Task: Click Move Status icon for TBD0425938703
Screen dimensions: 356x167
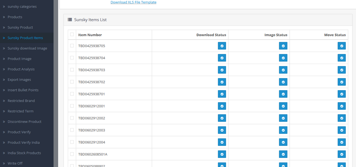Action: (342, 70)
